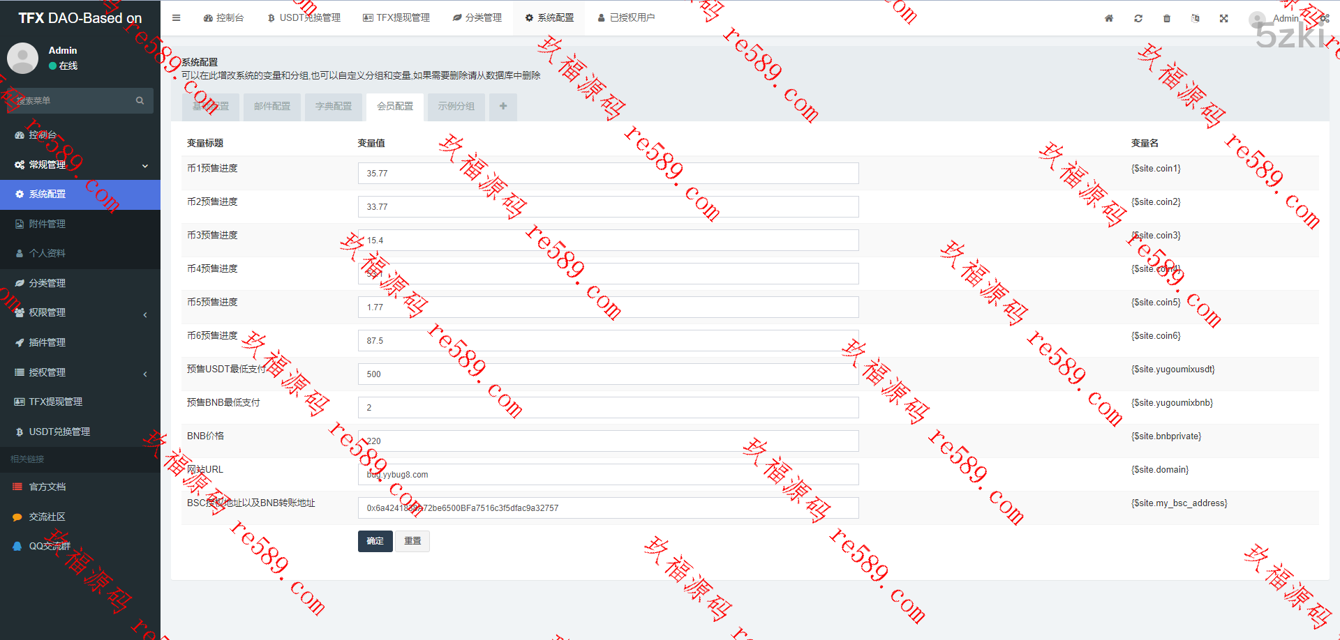Click the hamburger sidebar toggle icon
Screen dimensions: 1340x640
pos(176,18)
